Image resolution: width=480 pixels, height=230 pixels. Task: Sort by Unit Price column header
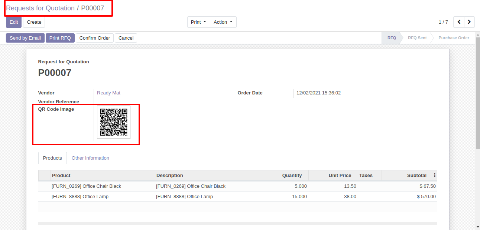click(x=340, y=176)
